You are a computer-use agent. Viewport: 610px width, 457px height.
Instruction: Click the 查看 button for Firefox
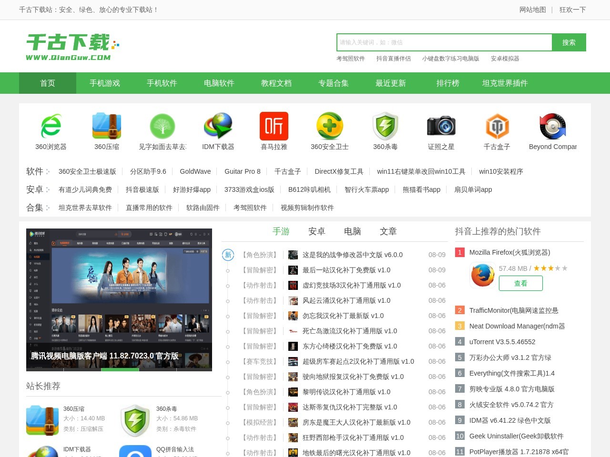520,283
